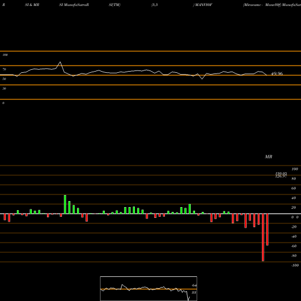Click the 'SI(TM)' header label
This screenshot has width=301, height=301.
(114, 5)
